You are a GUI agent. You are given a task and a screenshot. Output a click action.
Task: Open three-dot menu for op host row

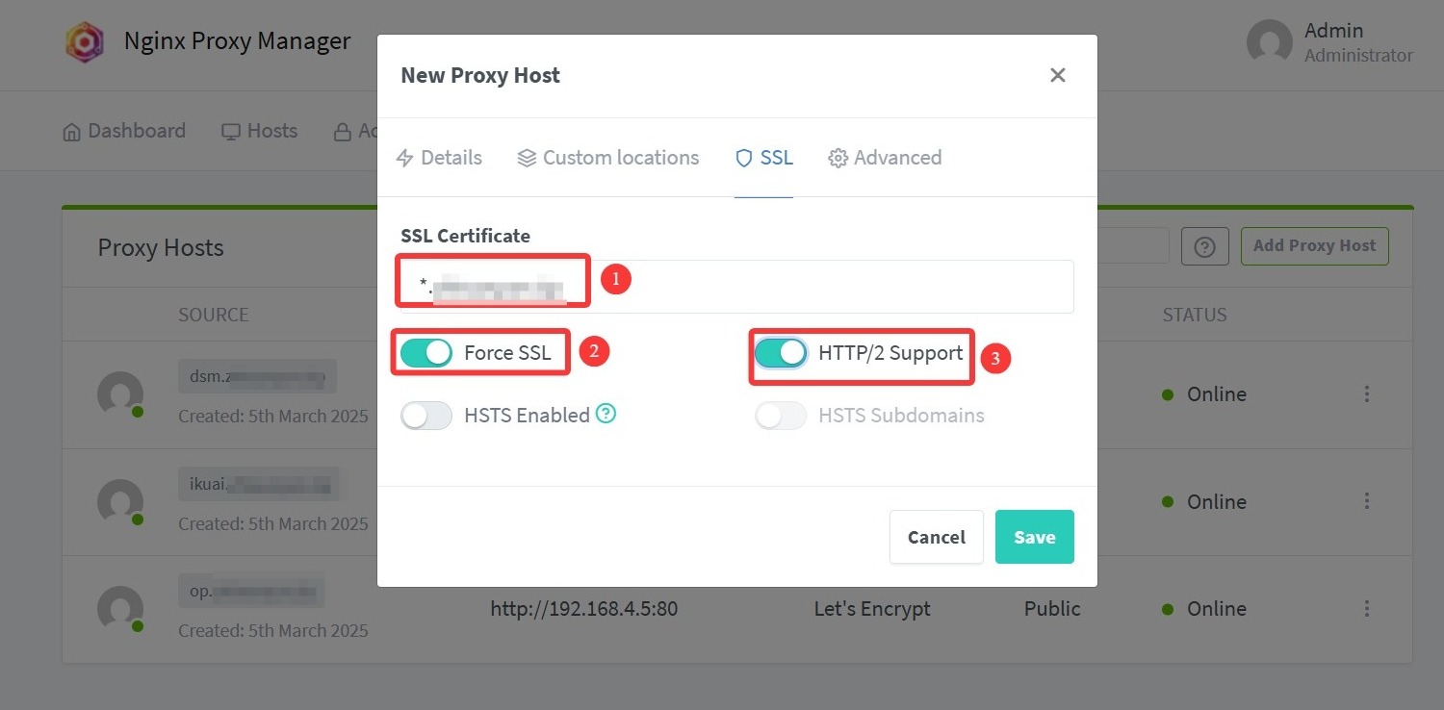[x=1366, y=609]
